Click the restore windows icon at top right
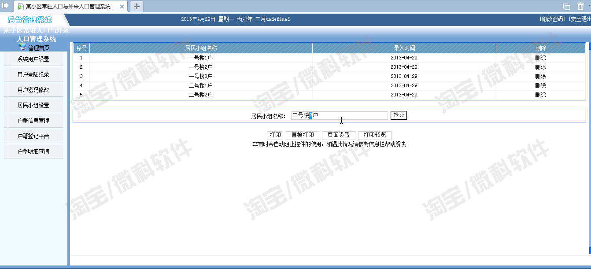Viewport: 591px width, 269px height. pos(566,6)
